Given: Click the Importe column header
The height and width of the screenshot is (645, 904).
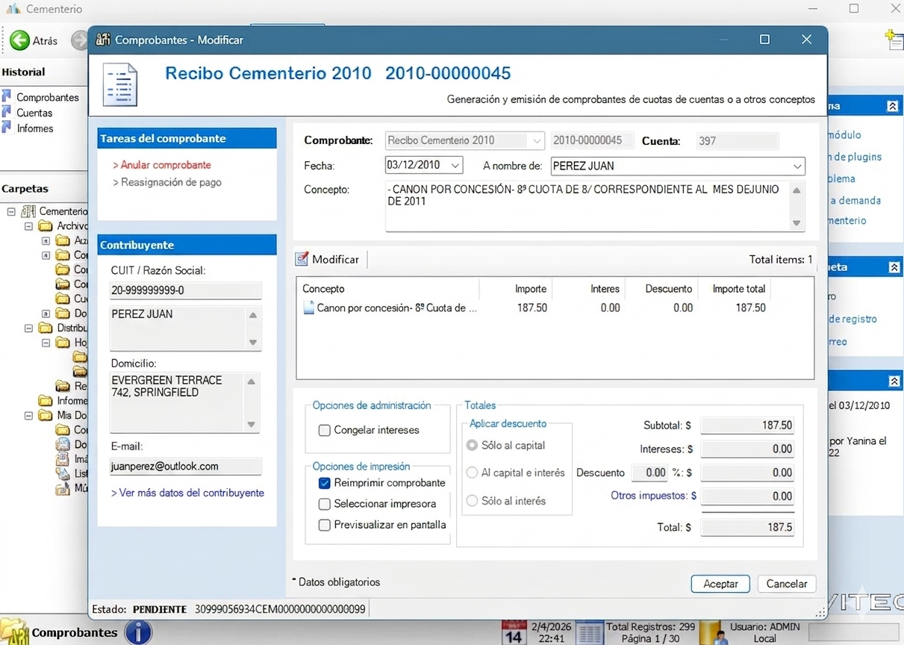Looking at the screenshot, I should (516, 289).
